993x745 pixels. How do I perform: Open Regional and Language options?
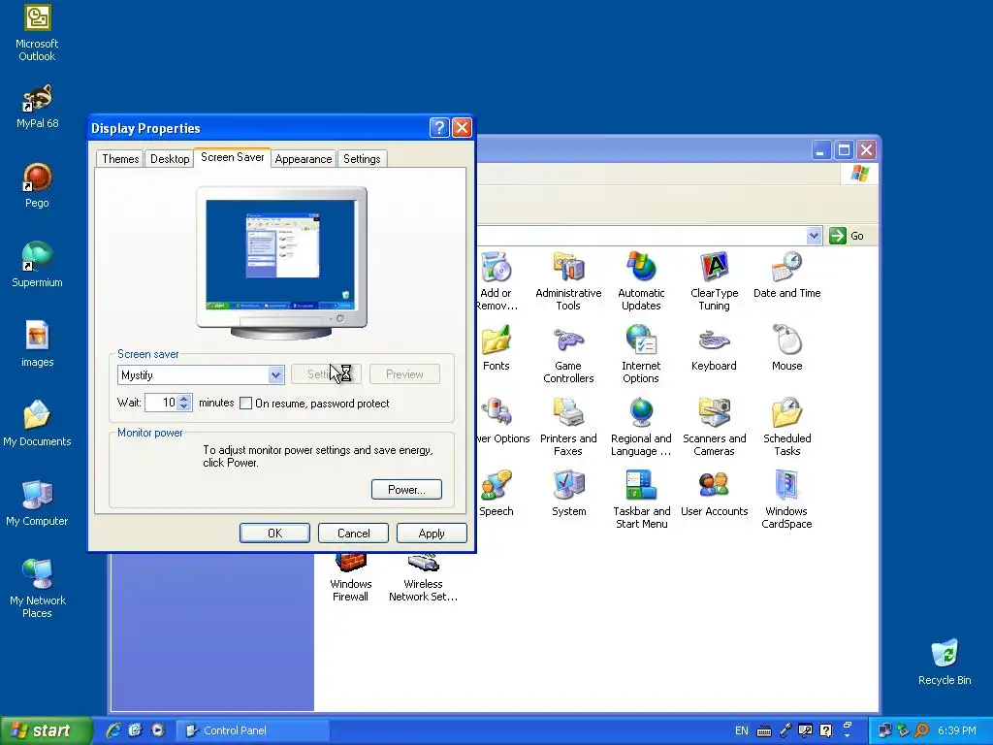click(641, 427)
